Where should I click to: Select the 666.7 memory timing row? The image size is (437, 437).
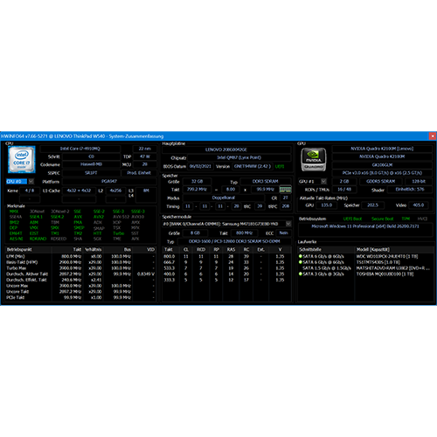pos(226,262)
